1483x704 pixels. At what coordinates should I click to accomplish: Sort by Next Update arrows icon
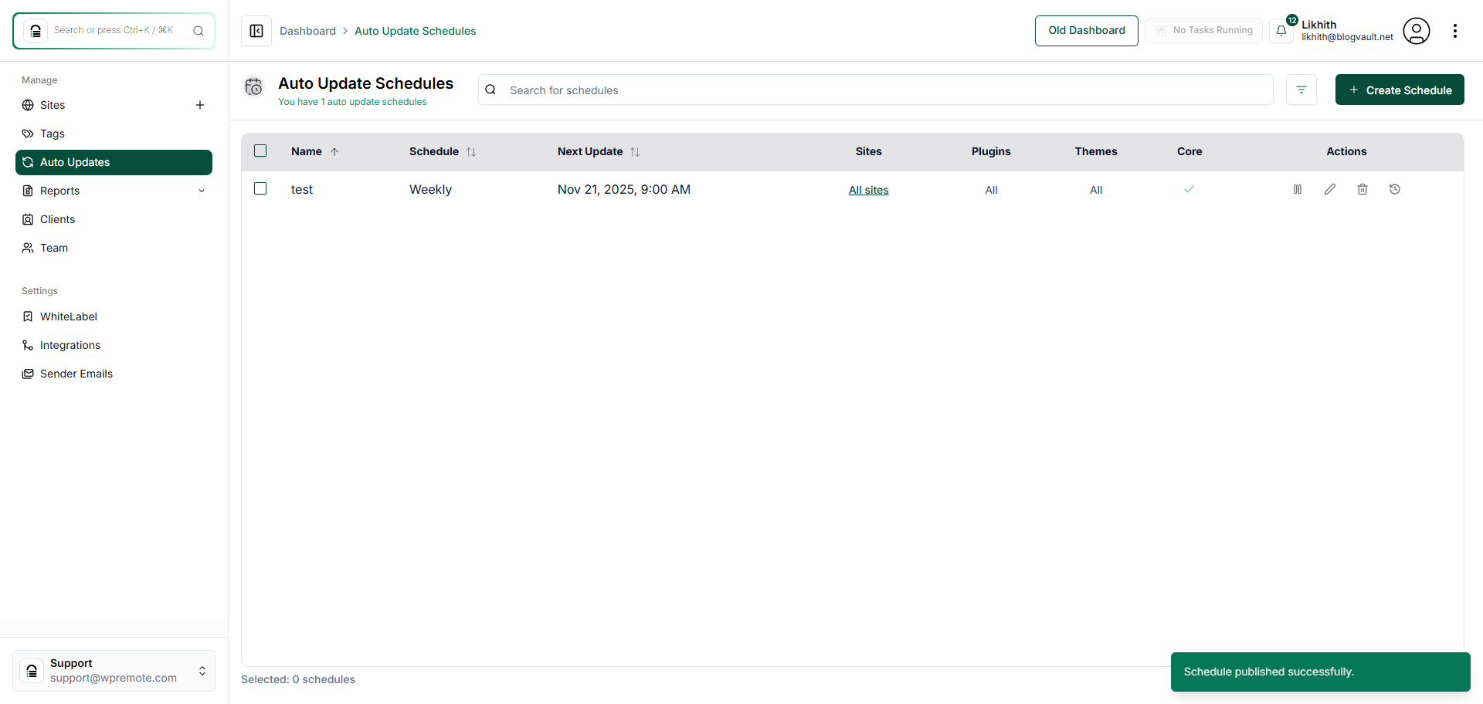coord(635,151)
